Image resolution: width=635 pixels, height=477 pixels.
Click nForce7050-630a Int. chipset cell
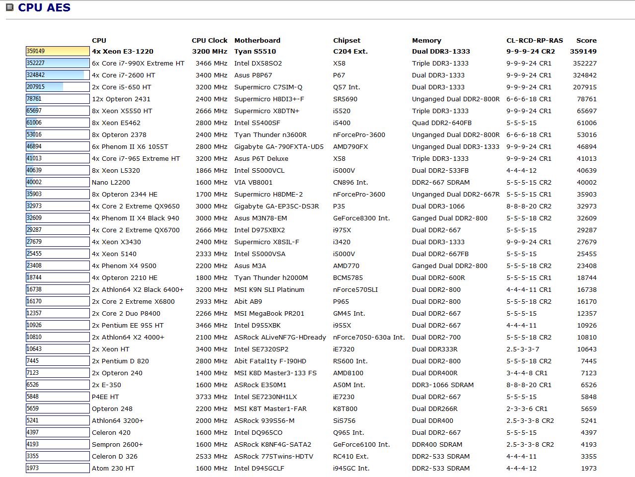pyautogui.click(x=369, y=337)
